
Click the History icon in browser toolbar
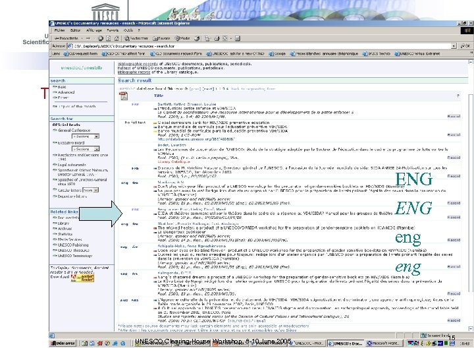click(x=197, y=38)
